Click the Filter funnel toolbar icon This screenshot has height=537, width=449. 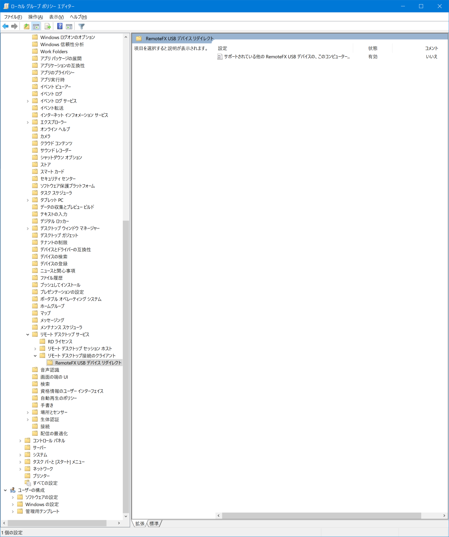coord(82,26)
